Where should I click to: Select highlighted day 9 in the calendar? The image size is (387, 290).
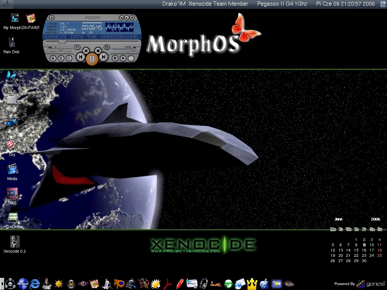click(x=364, y=245)
